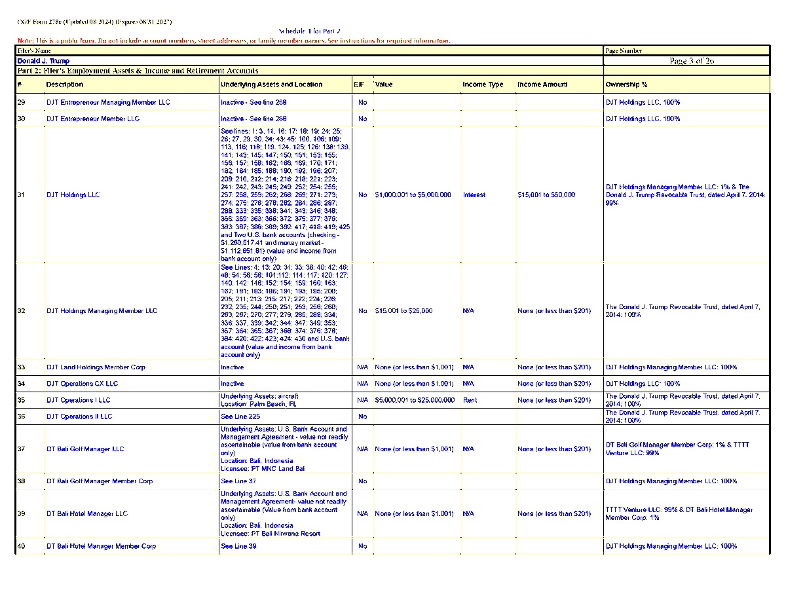Select "DJT Holdings Managing Member LLC" description

click(x=102, y=311)
